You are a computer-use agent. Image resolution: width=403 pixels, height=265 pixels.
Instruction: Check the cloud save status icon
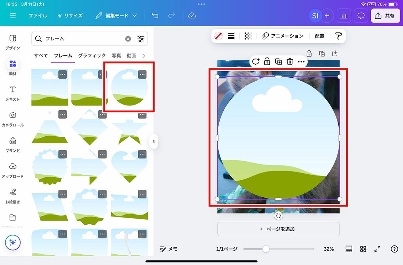pyautogui.click(x=192, y=16)
